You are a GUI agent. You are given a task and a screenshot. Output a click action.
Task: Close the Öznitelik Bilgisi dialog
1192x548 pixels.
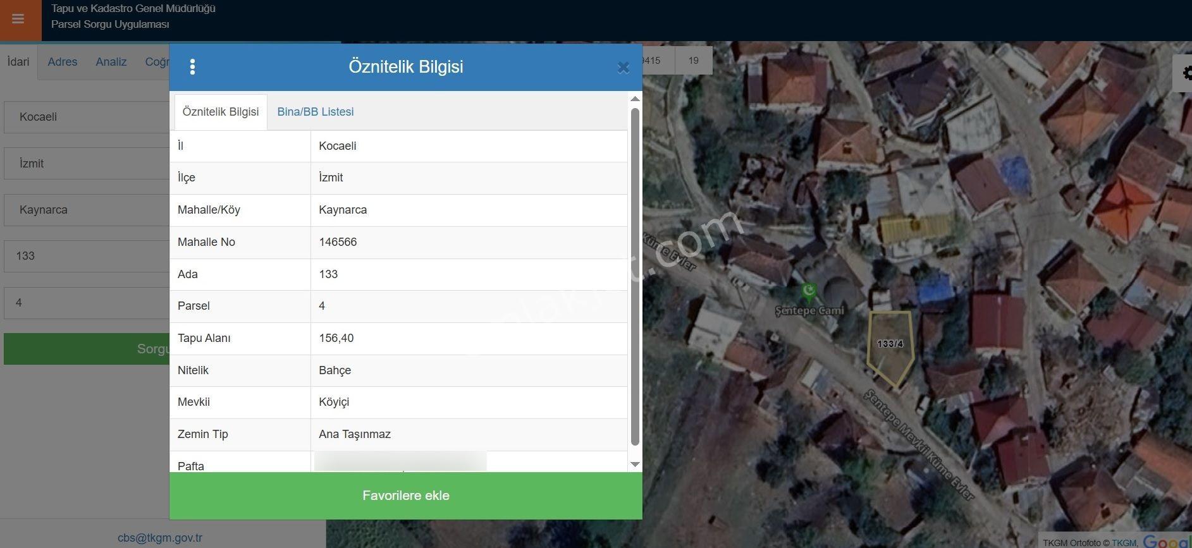click(623, 68)
